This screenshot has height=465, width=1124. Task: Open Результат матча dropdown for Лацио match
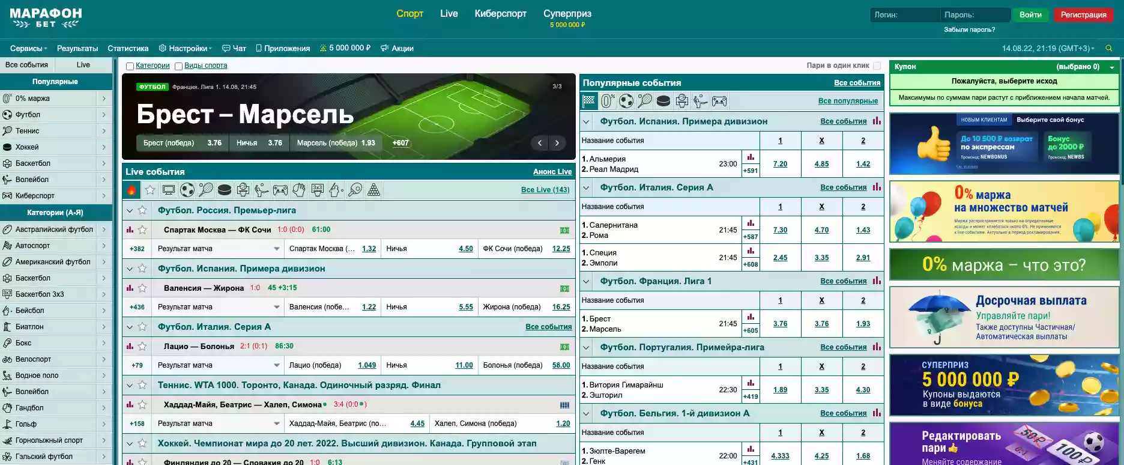pyautogui.click(x=218, y=365)
